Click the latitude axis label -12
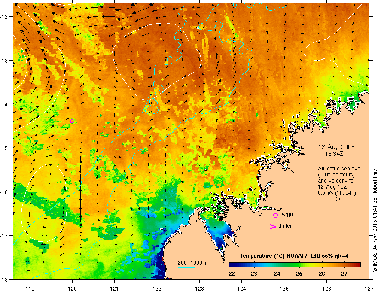Viewport: 378px width, 292px height. tap(4, 17)
